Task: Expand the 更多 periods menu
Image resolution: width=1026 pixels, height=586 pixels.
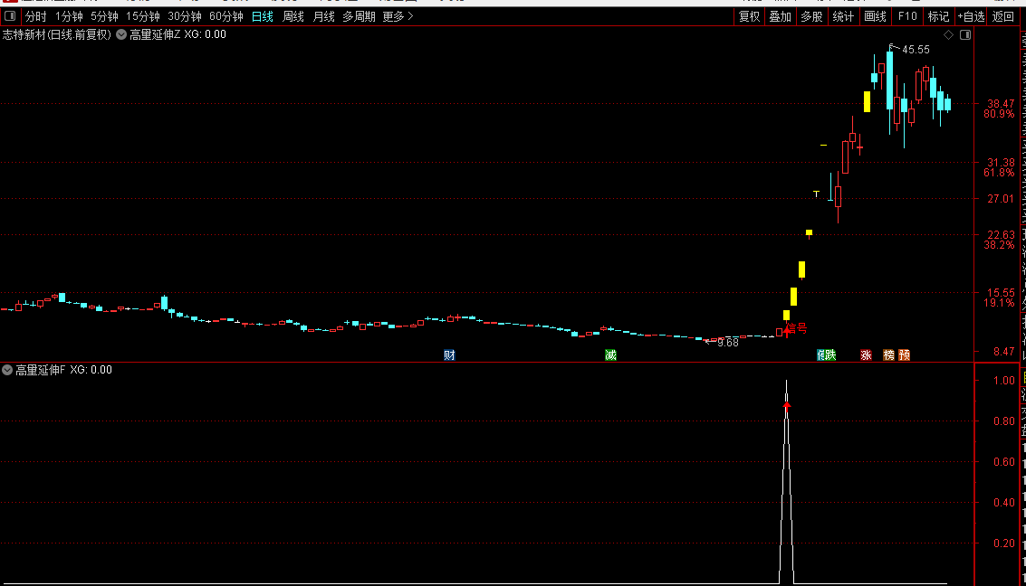Action: coord(398,16)
